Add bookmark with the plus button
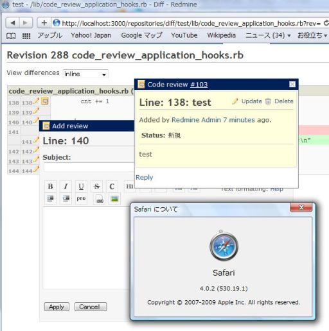 pos(44,22)
